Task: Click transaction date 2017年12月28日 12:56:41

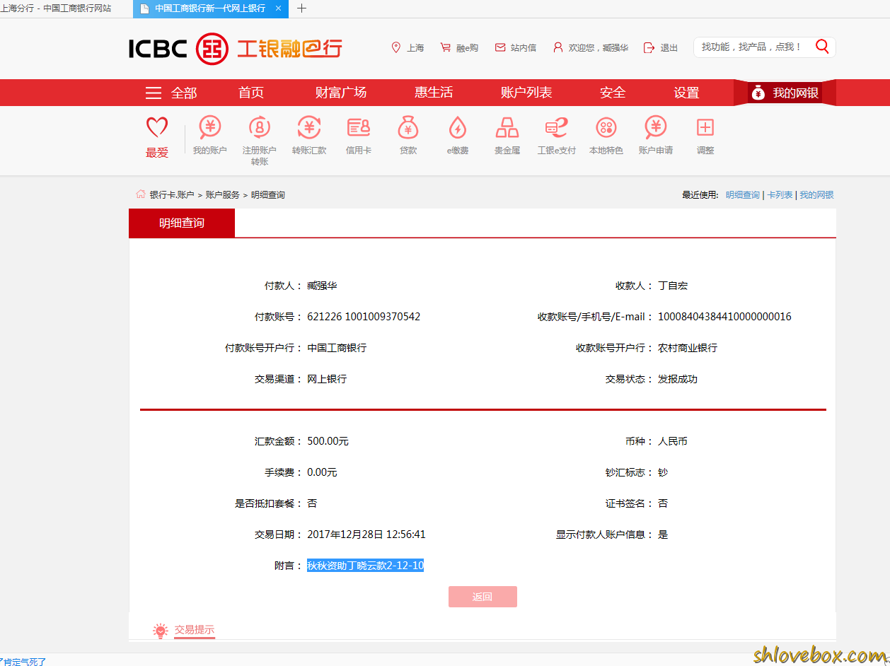Action: (366, 534)
